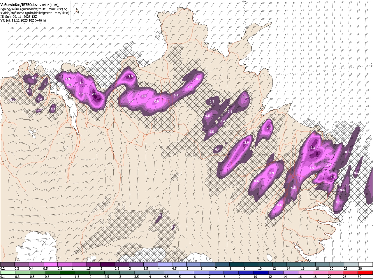Select upper legend swatch between 1 and 1.5
373x279 pixels.
click(79, 264)
